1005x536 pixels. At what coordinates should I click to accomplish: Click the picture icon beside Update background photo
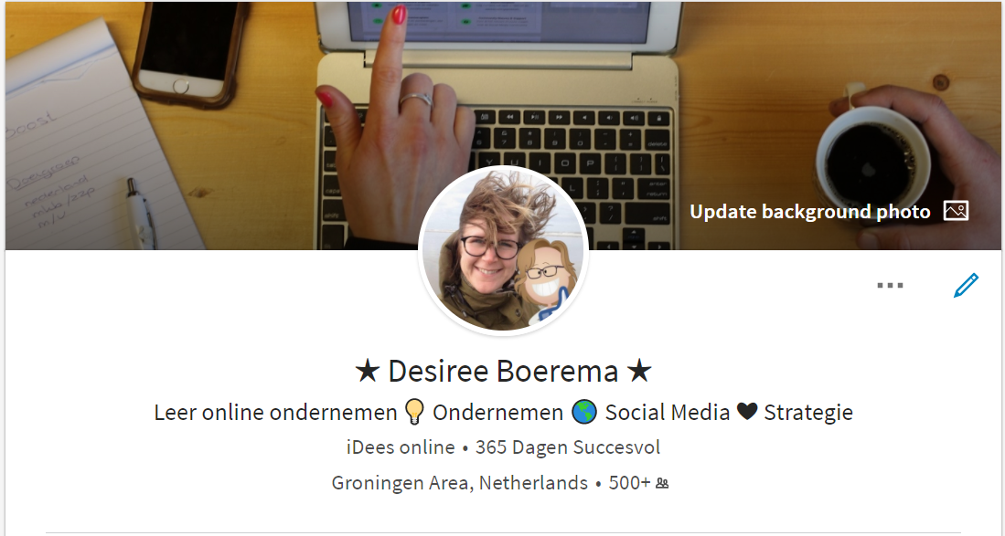[x=956, y=211]
